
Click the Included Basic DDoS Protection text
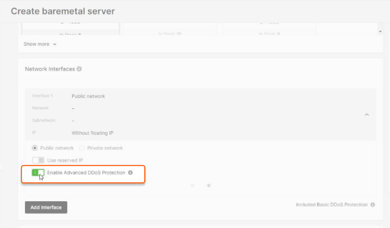pos(332,205)
